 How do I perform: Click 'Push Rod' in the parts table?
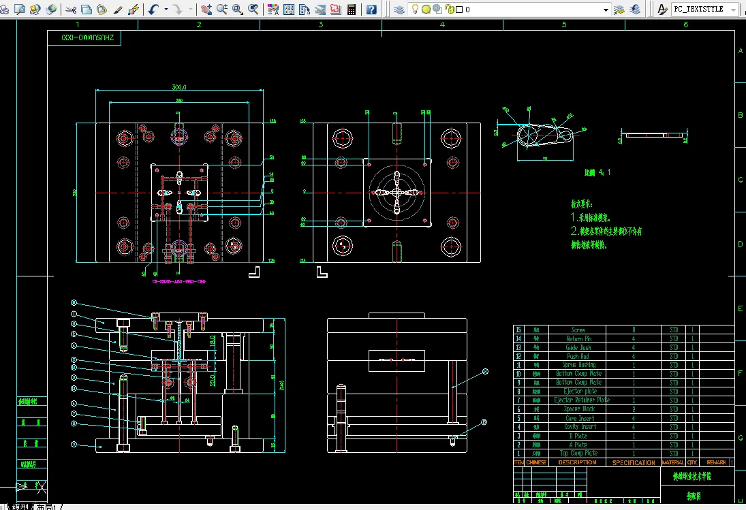[x=578, y=356]
